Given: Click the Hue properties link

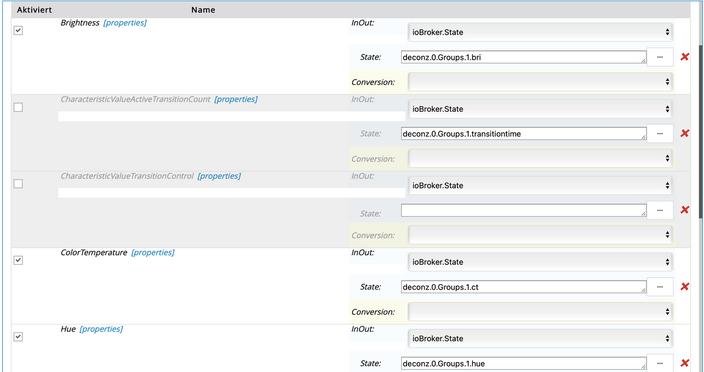Looking at the screenshot, I should coord(101,329).
